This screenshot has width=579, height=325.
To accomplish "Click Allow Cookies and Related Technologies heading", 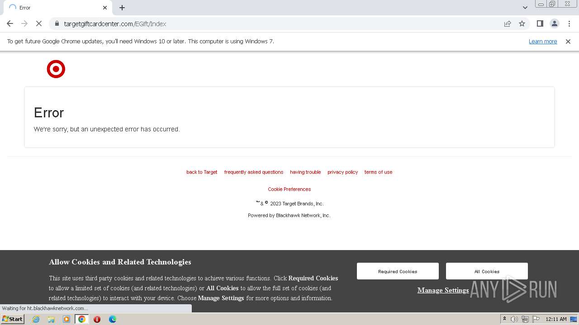I will [x=120, y=262].
